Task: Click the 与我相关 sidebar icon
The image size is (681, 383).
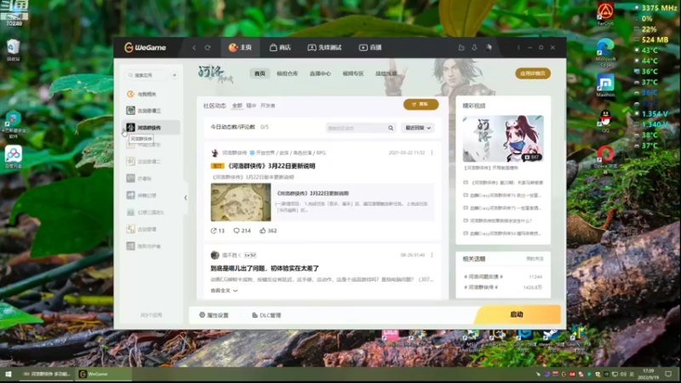Action: (130, 94)
